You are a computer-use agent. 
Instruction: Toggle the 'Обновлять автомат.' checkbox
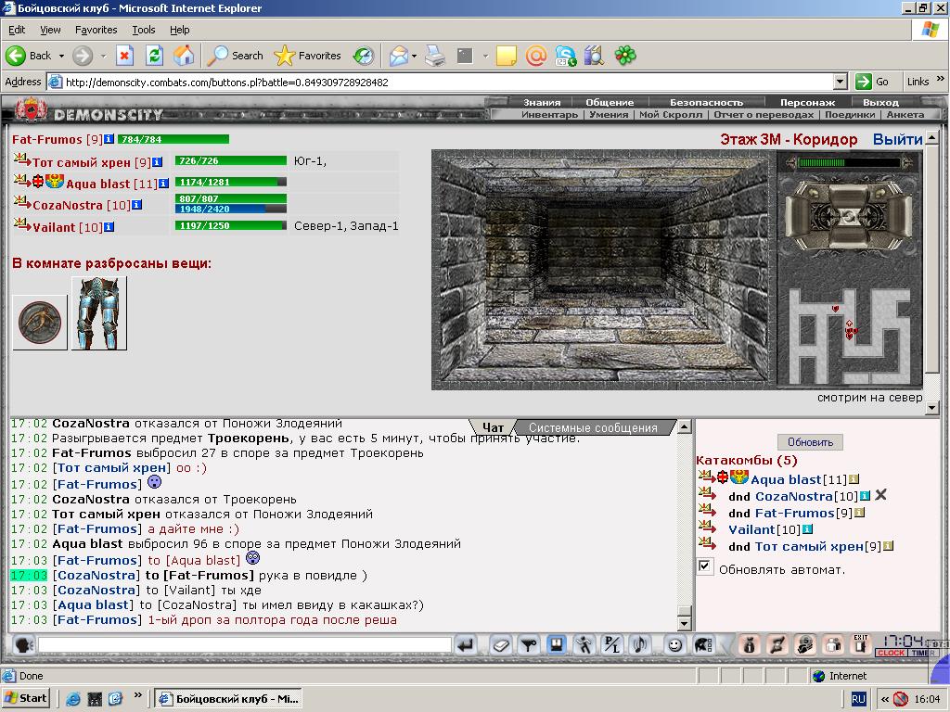pos(704,566)
